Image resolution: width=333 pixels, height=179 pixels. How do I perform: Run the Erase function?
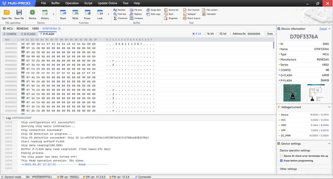point(87,12)
